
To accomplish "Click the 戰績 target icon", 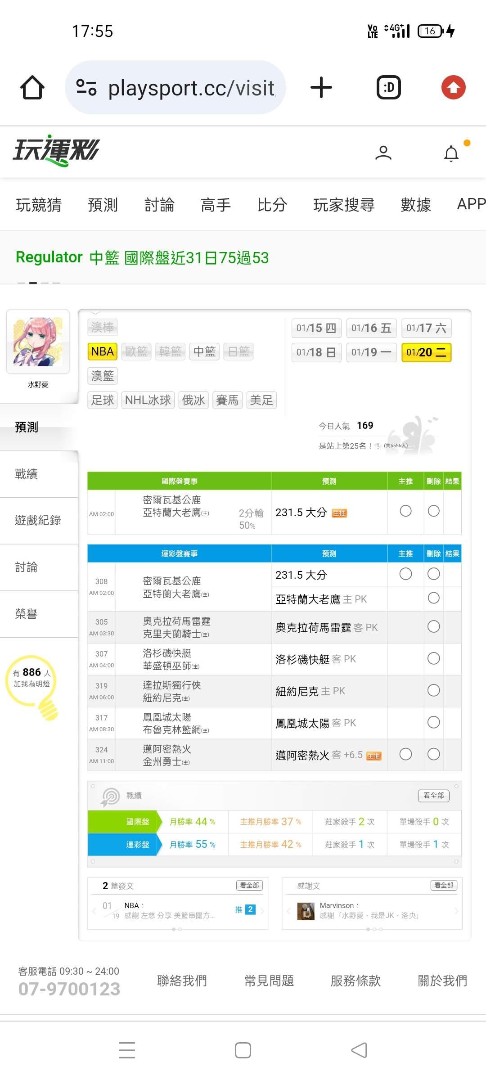I will coord(110,797).
